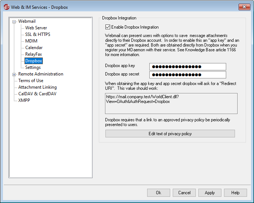The width and height of the screenshot is (254, 203).
Task: Open the RelayFax page
Action: (33, 54)
